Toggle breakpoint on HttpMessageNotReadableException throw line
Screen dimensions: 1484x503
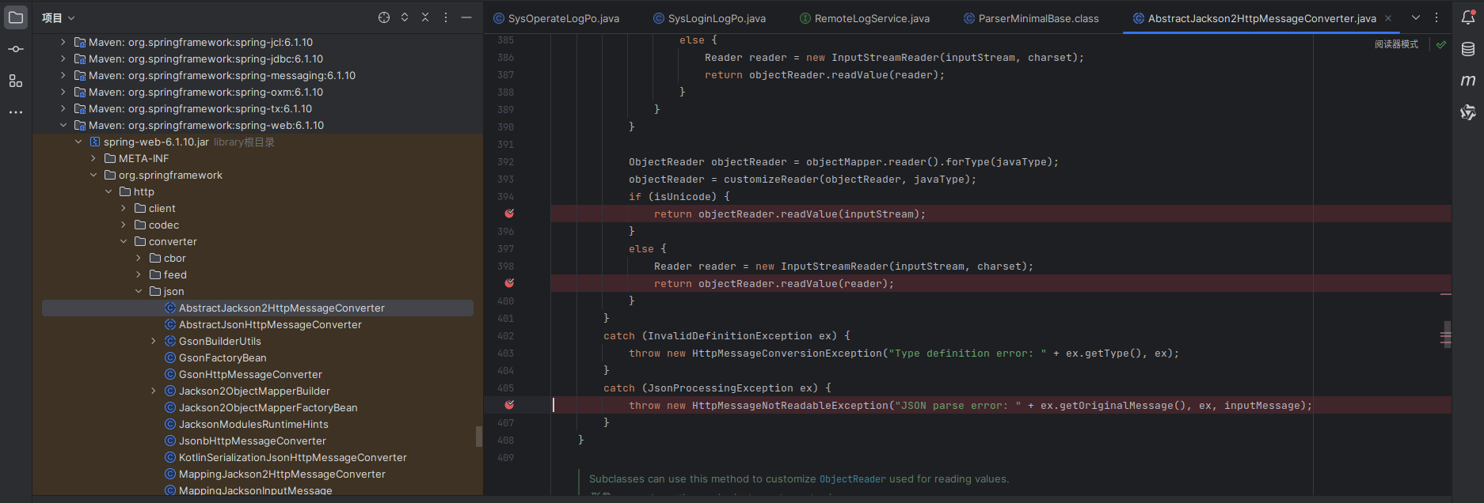tap(509, 405)
